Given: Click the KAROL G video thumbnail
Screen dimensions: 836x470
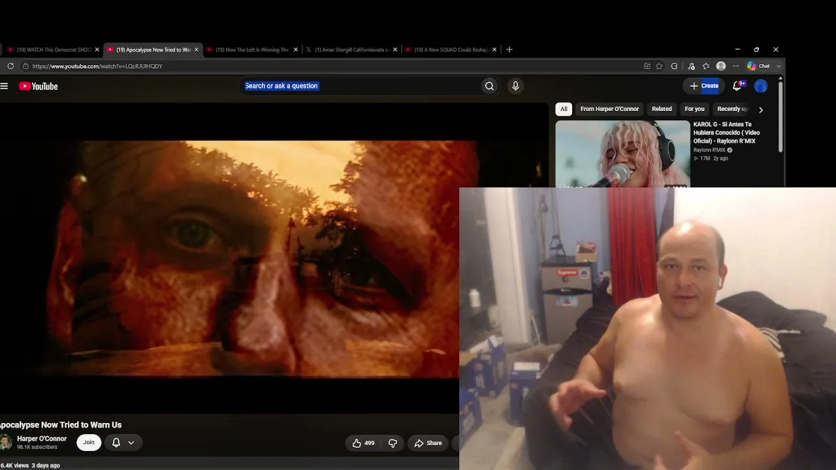Looking at the screenshot, I should (x=622, y=154).
